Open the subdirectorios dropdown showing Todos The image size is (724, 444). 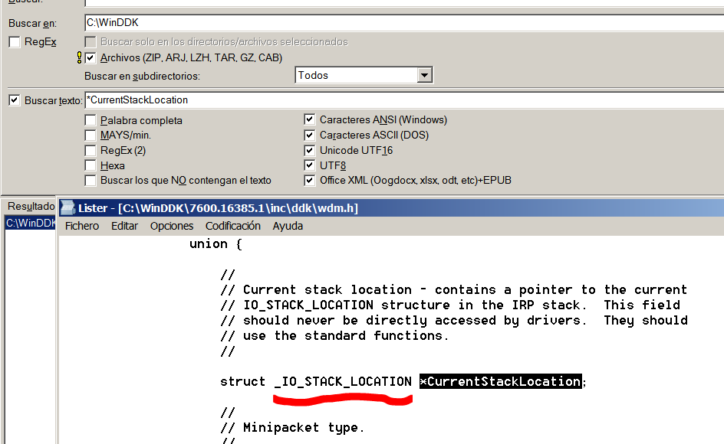click(x=424, y=75)
